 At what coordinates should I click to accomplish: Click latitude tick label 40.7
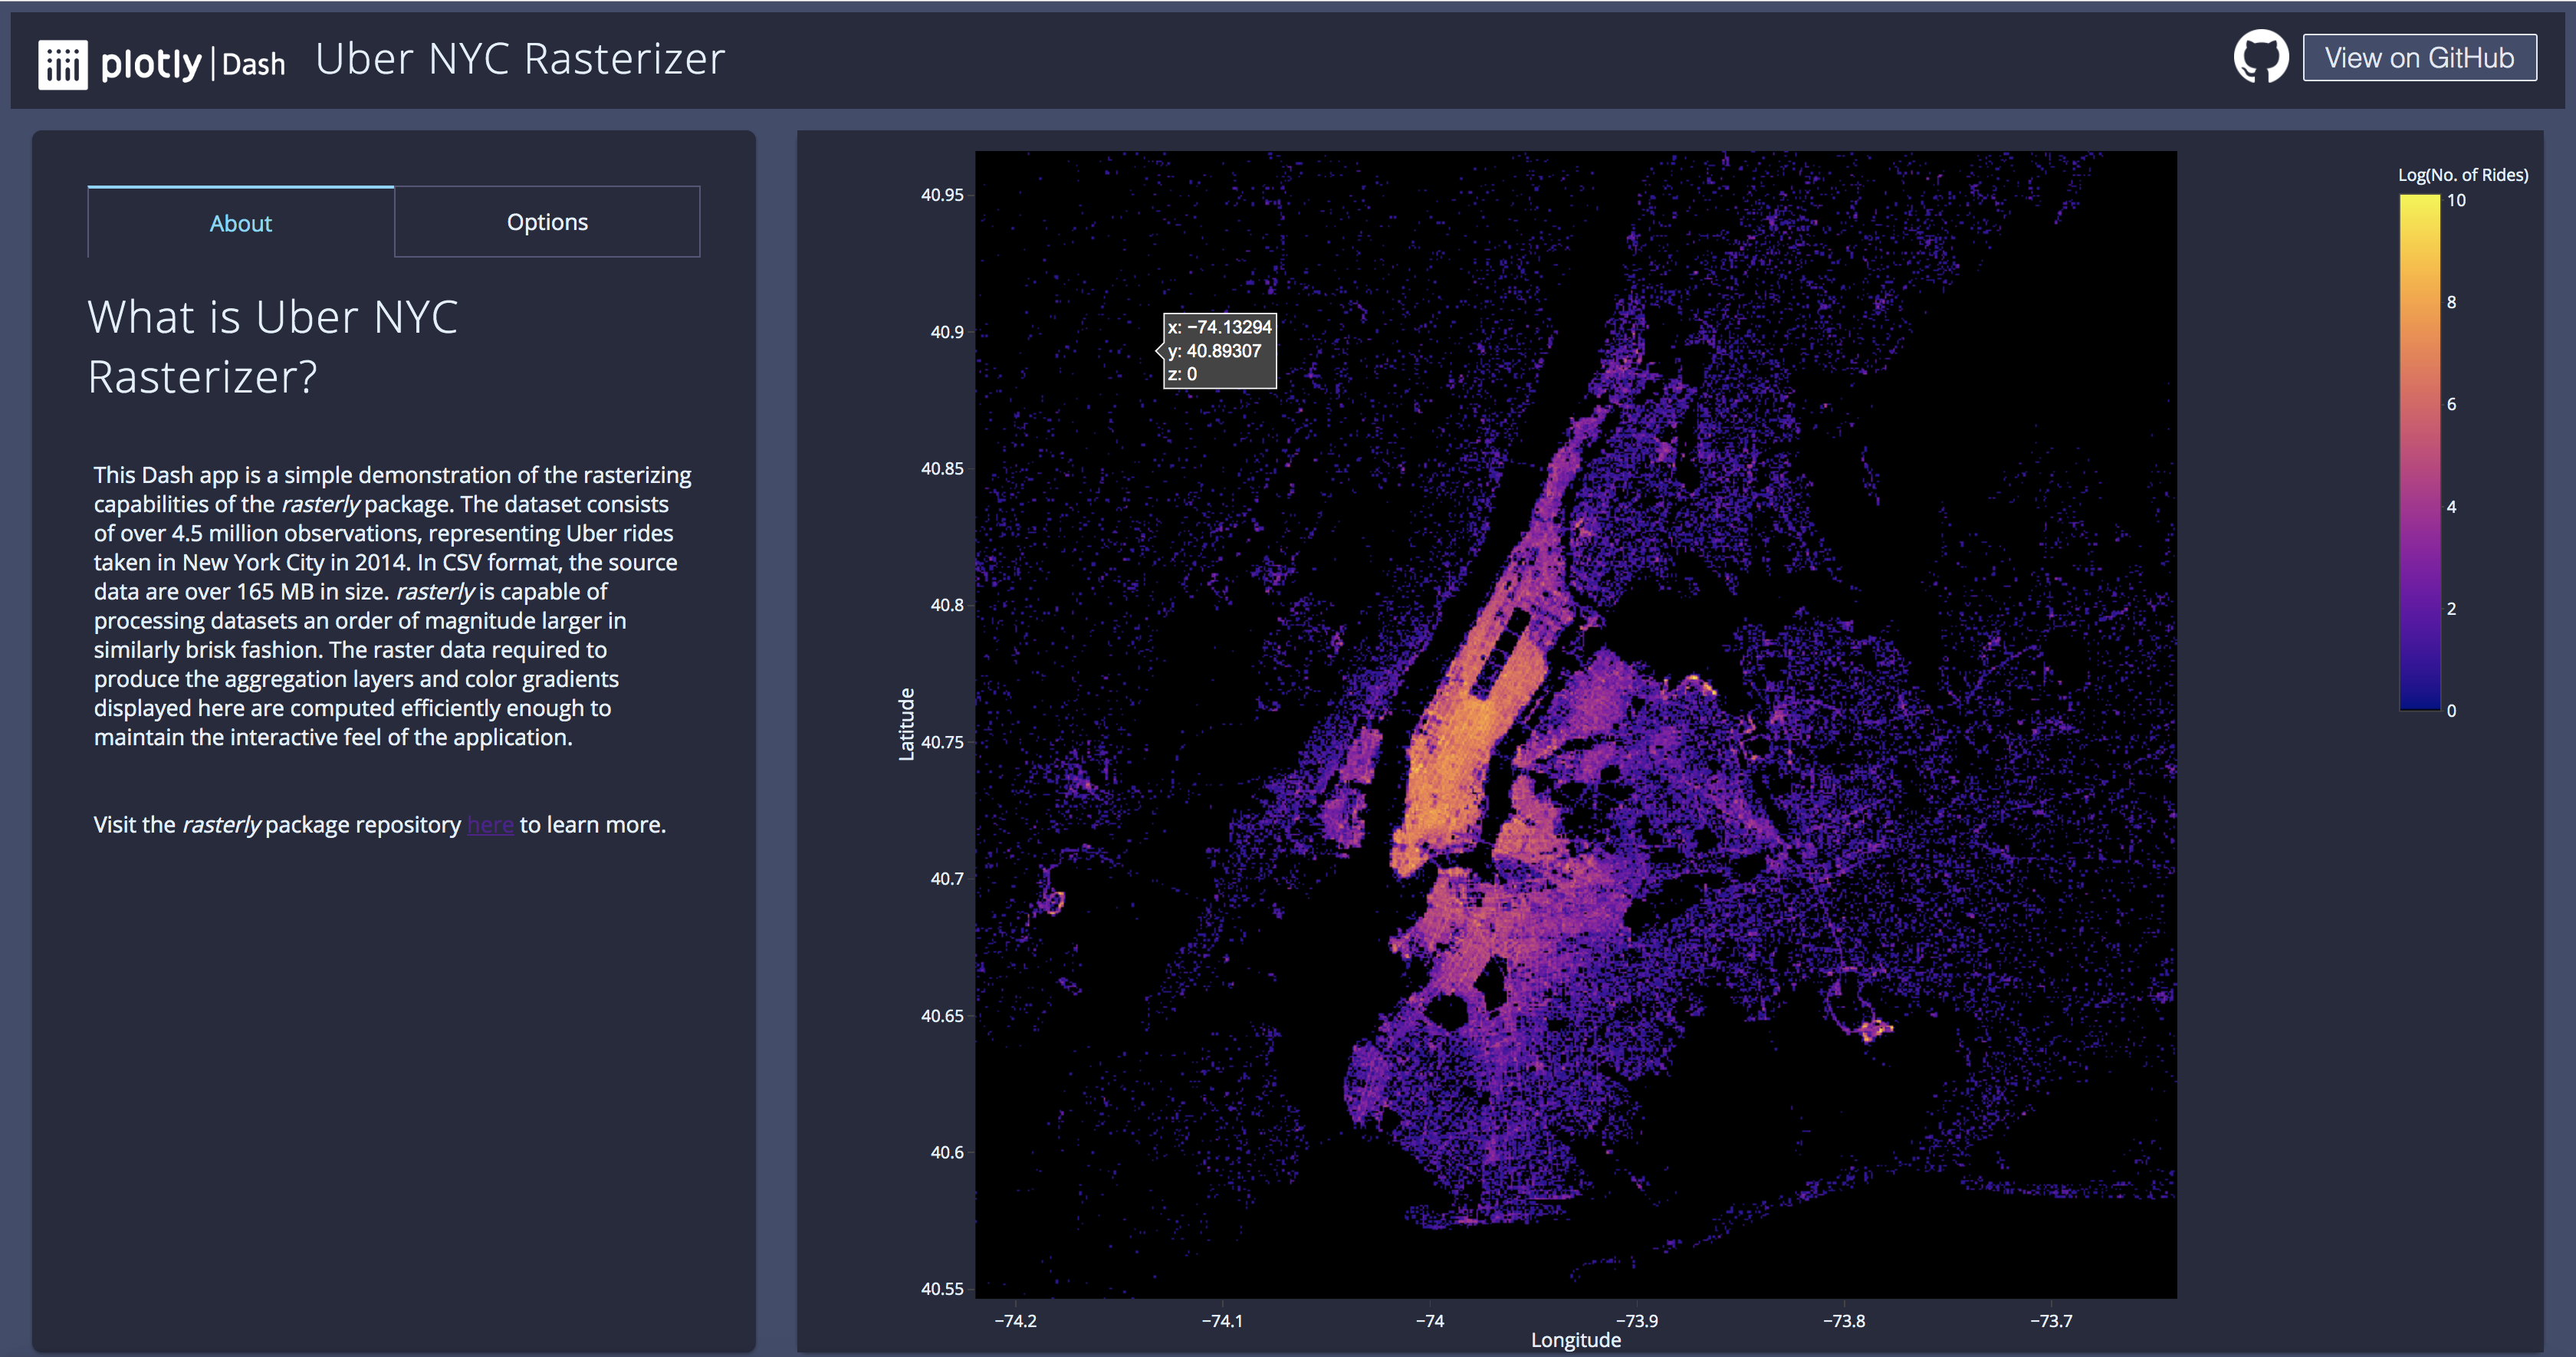pyautogui.click(x=947, y=878)
